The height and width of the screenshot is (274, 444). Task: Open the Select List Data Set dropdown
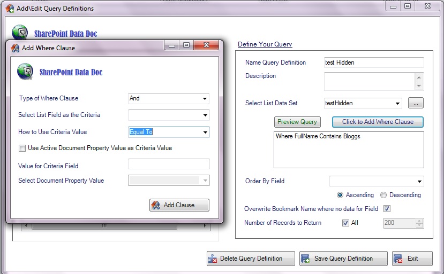point(397,104)
